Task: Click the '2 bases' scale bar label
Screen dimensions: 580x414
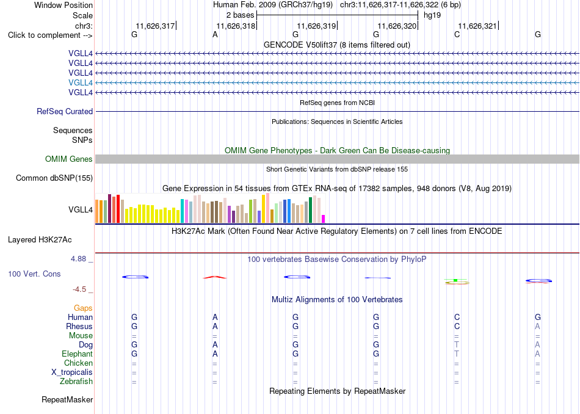Action: click(x=241, y=15)
